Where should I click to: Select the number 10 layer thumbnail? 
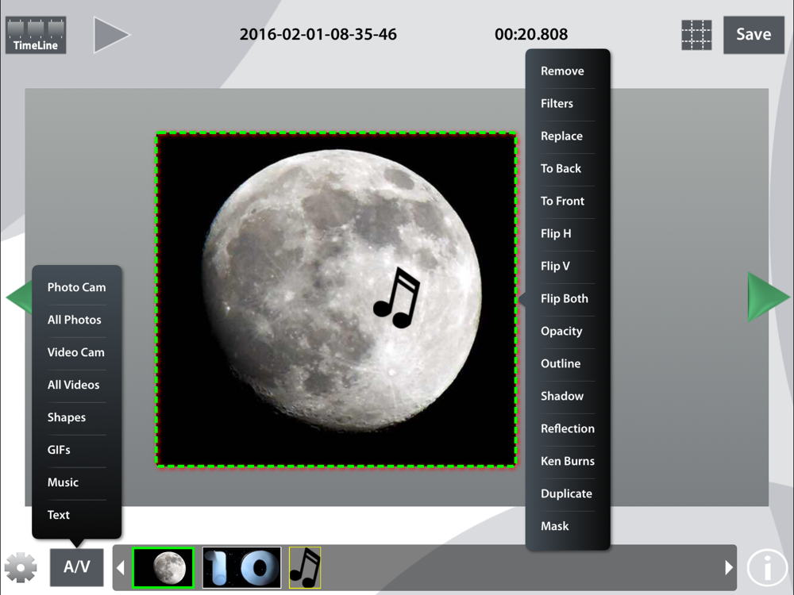241,568
